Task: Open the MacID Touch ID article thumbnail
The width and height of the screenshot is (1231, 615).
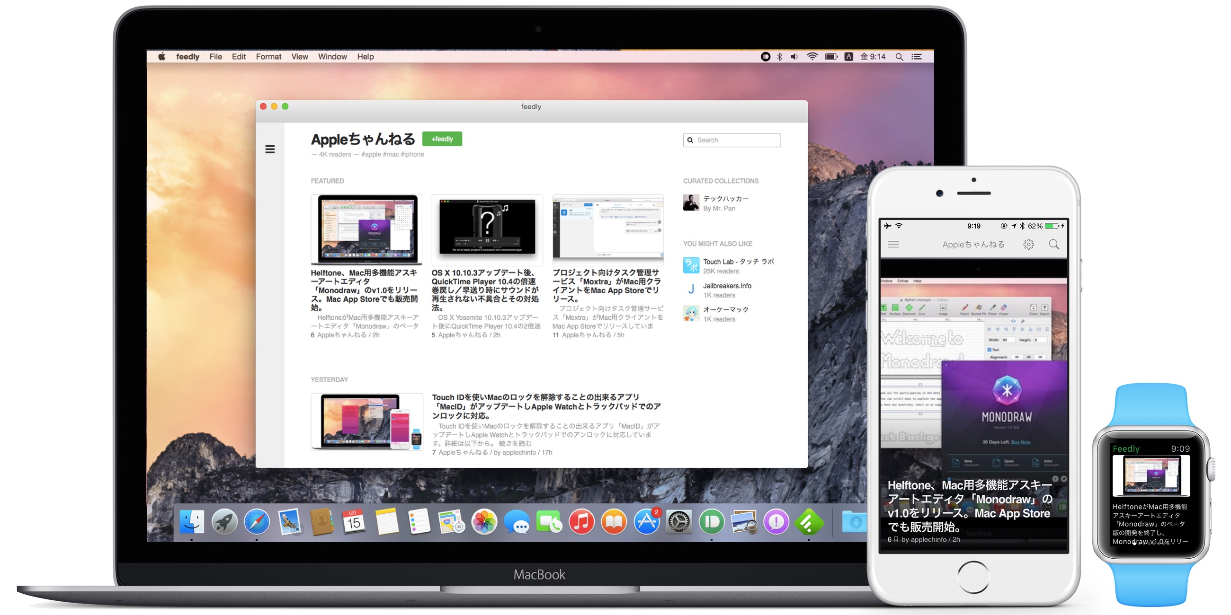Action: (x=367, y=422)
